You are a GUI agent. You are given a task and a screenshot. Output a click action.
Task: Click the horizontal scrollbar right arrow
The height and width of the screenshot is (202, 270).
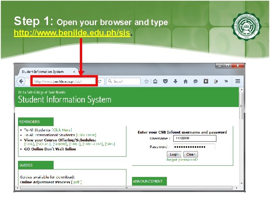click(236, 188)
